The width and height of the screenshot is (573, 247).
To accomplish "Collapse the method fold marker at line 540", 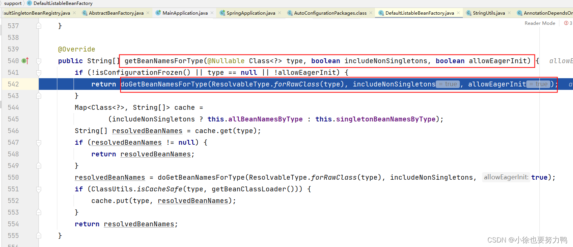I will click(x=38, y=61).
